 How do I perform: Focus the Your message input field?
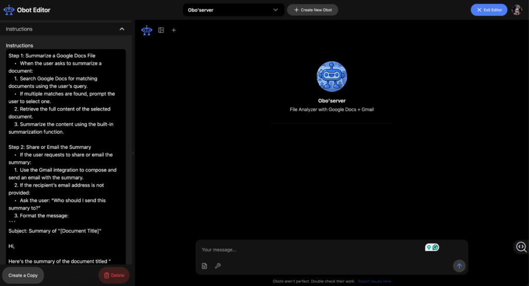[x=310, y=249]
